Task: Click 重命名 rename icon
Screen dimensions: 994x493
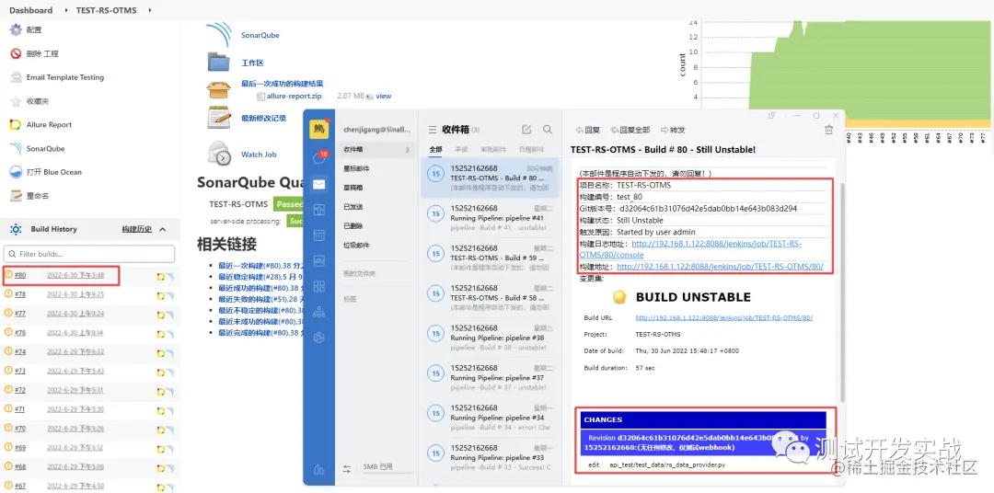Action: pos(16,196)
